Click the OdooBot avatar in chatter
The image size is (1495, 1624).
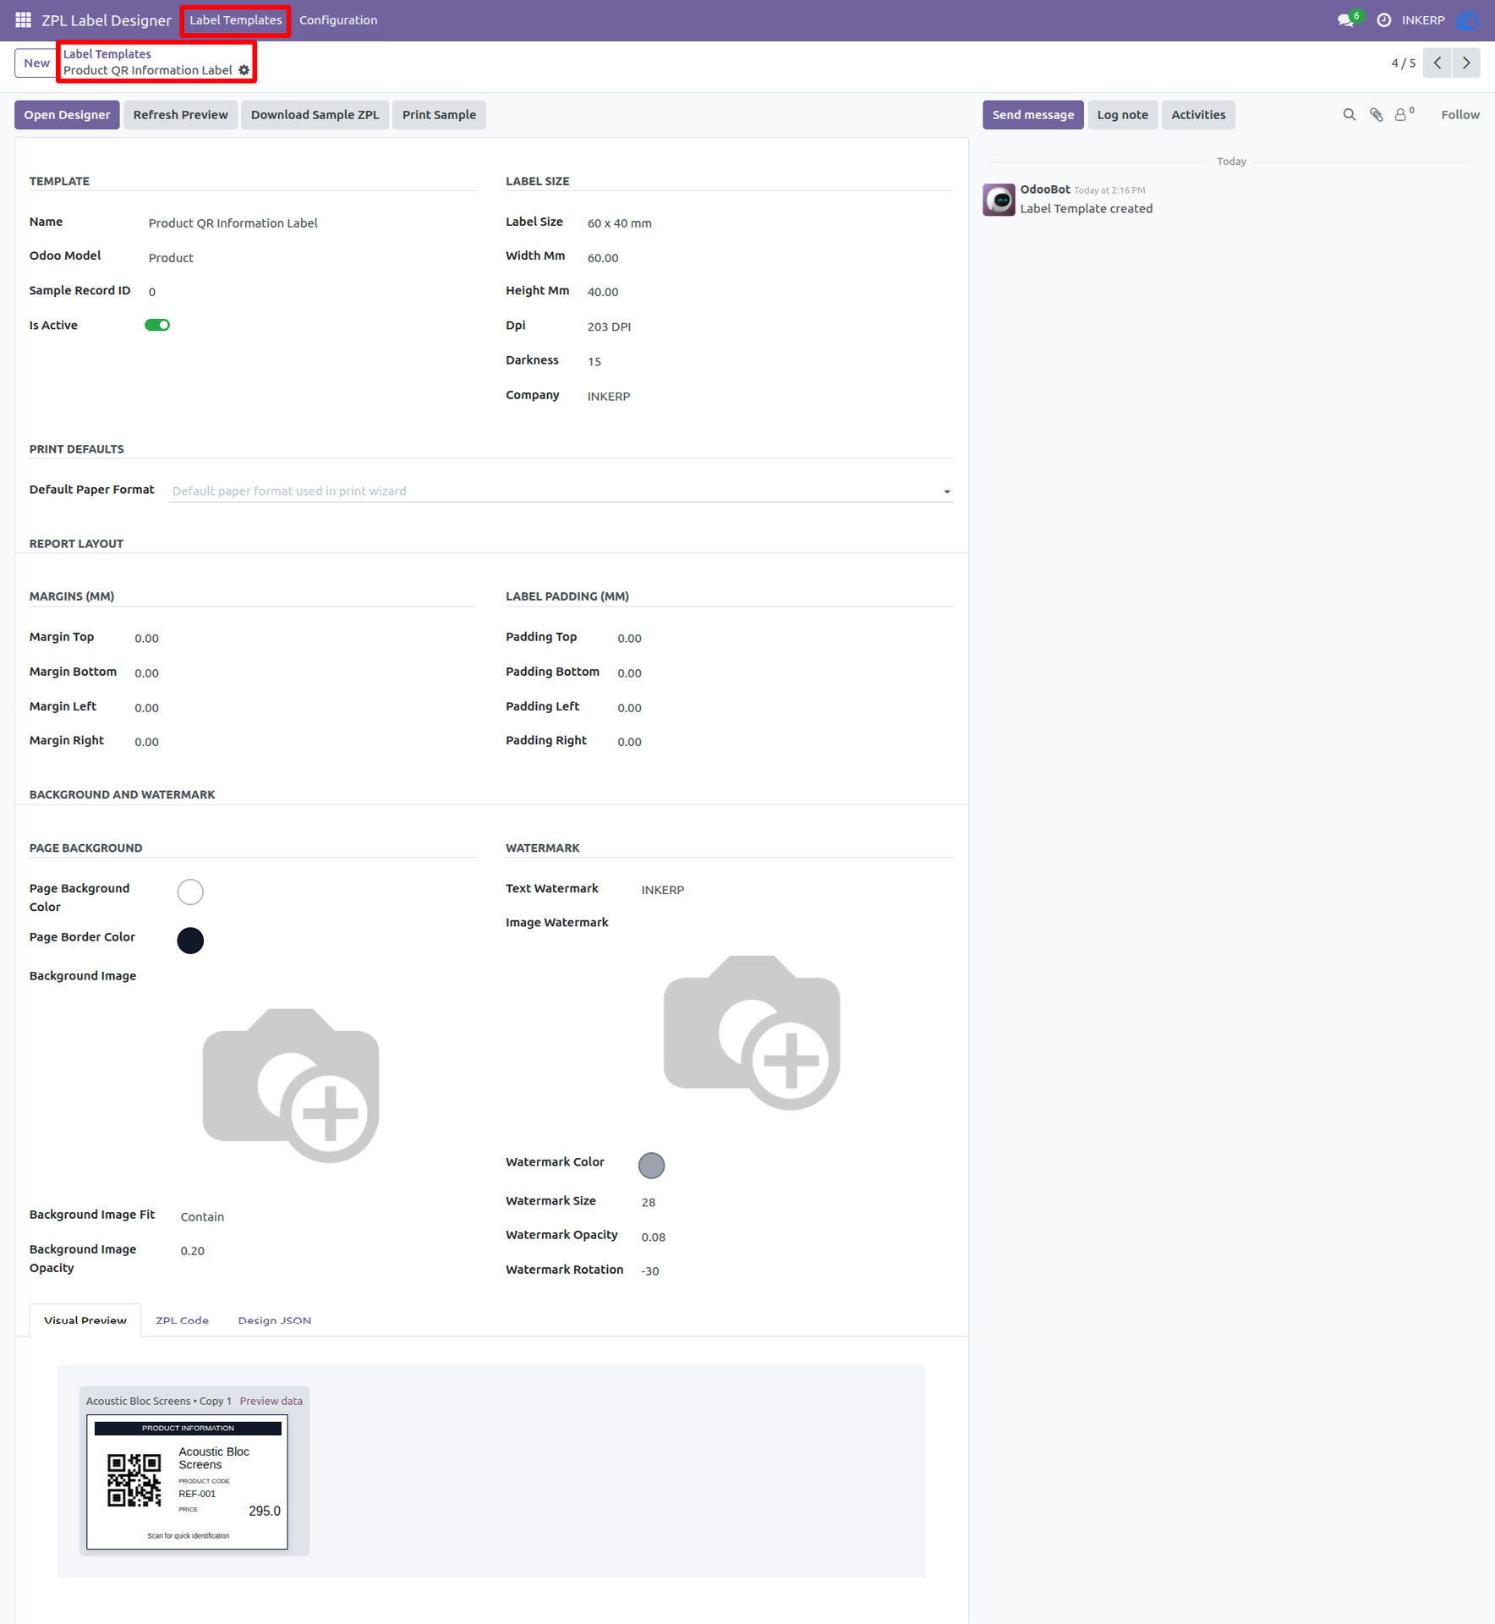coord(999,200)
